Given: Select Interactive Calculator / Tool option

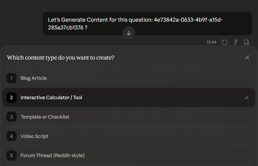Looking at the screenshot, I should [51, 98].
